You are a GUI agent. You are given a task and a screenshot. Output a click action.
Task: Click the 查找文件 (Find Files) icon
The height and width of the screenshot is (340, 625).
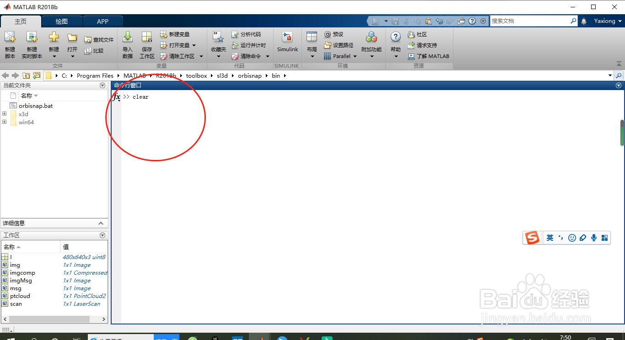click(x=88, y=40)
